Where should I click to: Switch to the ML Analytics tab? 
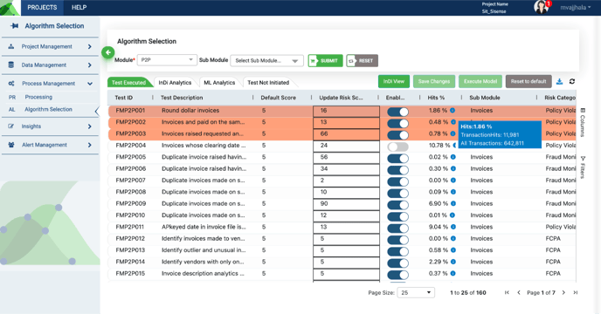(219, 82)
